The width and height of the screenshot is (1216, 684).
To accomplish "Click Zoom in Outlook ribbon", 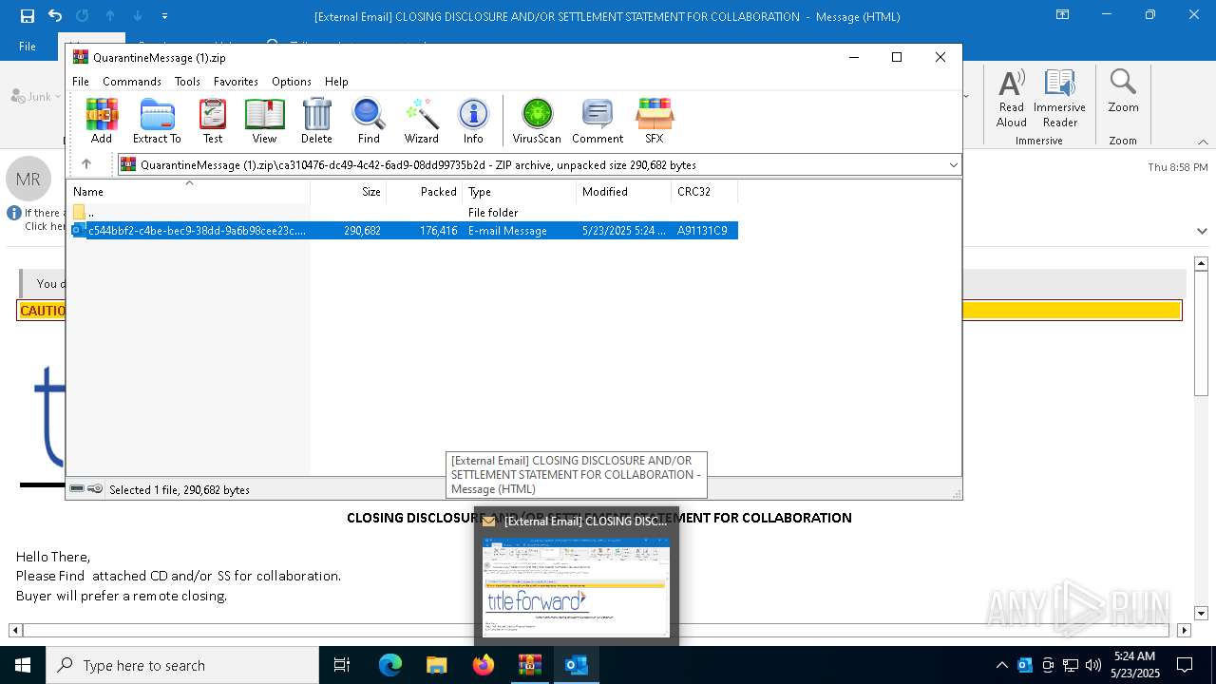I will point(1123,92).
